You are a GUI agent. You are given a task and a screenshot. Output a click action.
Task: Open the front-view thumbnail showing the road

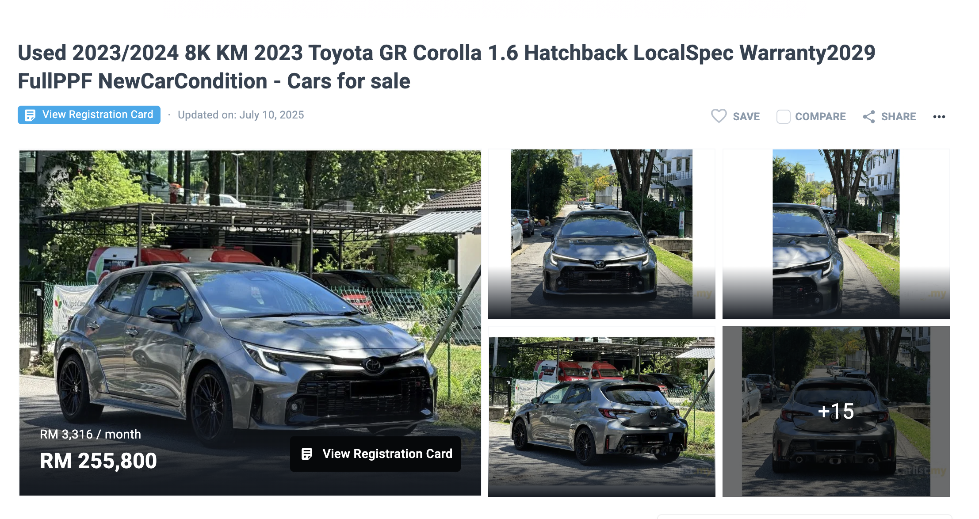click(601, 234)
